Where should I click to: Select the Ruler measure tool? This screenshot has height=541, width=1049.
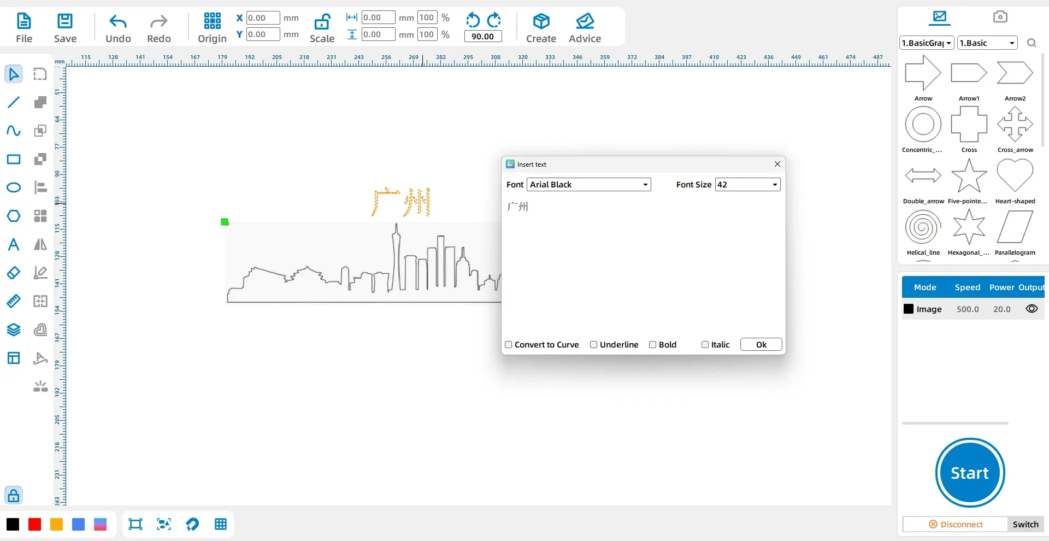[14, 301]
